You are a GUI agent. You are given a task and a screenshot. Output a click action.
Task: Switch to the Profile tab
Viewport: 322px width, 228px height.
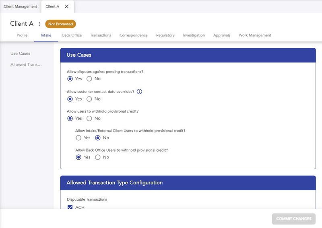tap(22, 35)
